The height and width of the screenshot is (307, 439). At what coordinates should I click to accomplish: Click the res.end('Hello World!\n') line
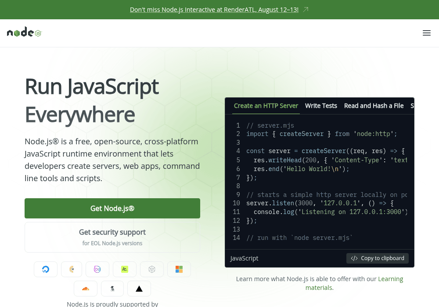coord(301,169)
